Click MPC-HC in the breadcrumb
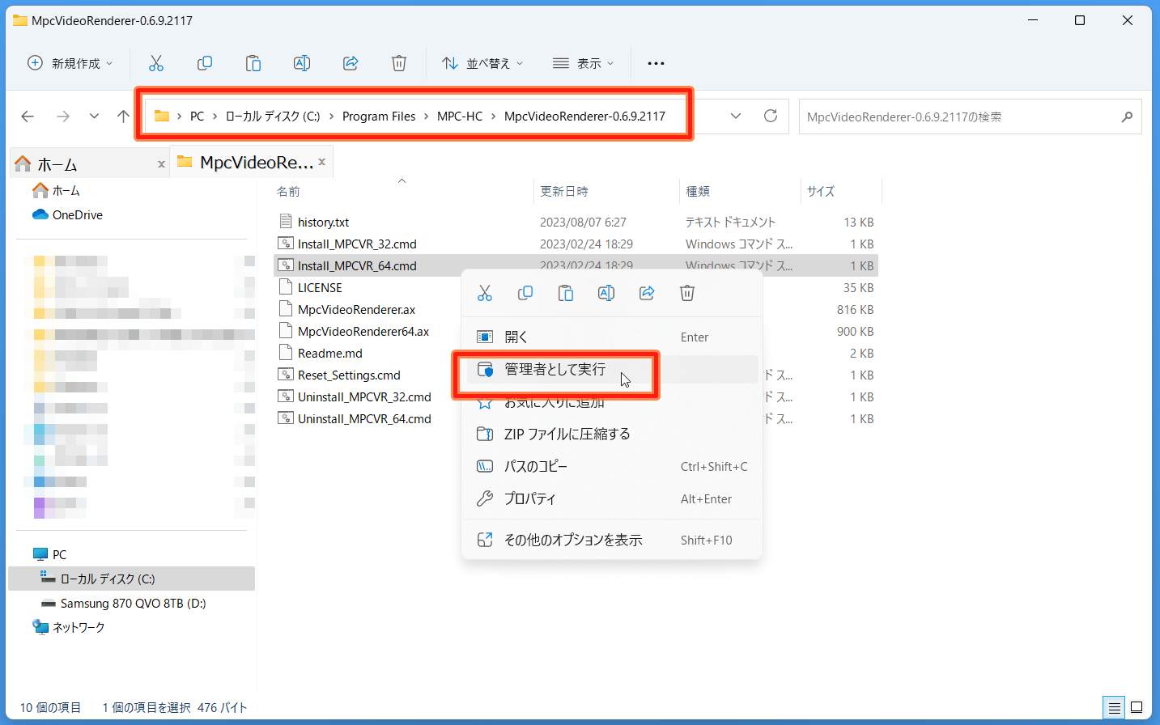Image resolution: width=1160 pixels, height=725 pixels. tap(460, 117)
